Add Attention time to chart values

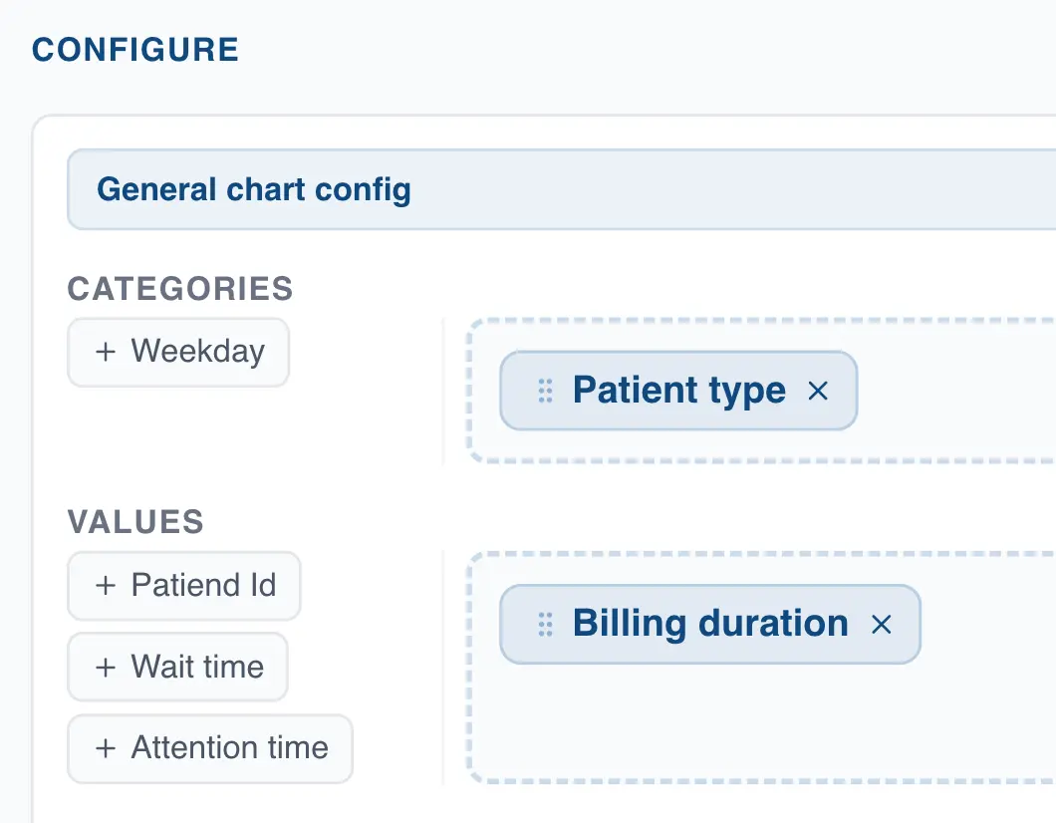pos(209,748)
